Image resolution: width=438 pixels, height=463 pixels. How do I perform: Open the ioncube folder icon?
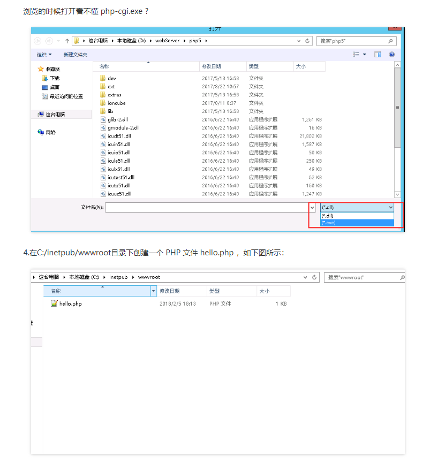point(103,103)
